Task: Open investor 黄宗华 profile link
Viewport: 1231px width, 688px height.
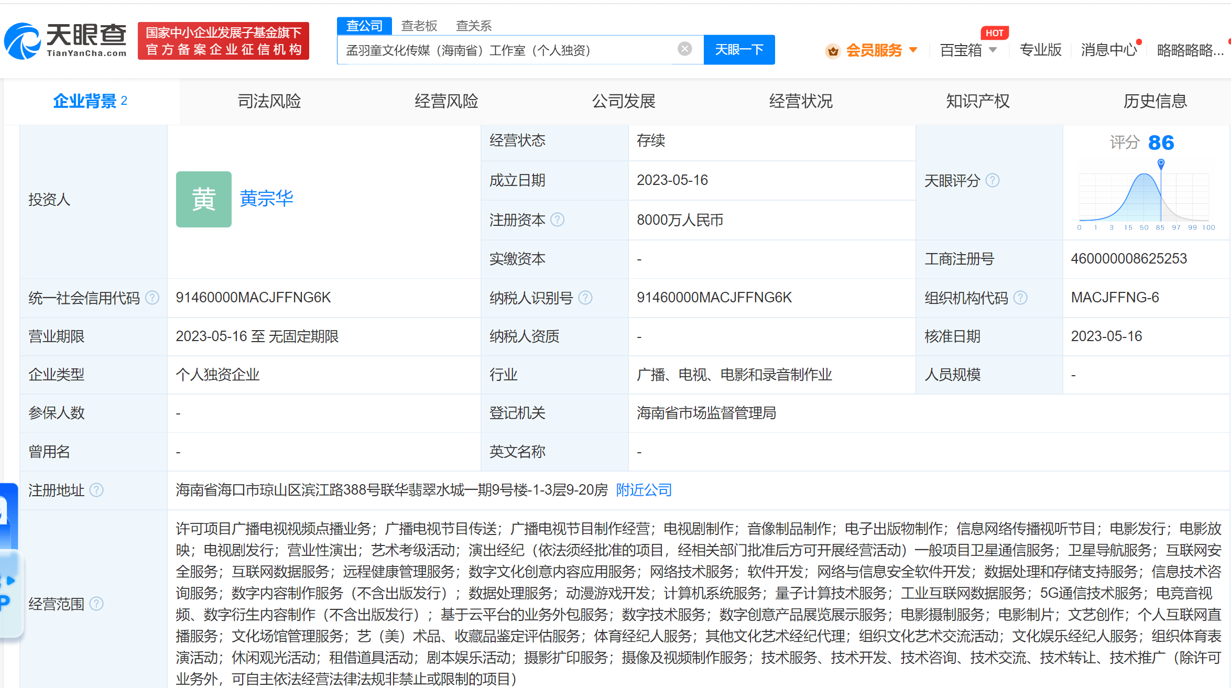Action: [x=266, y=199]
